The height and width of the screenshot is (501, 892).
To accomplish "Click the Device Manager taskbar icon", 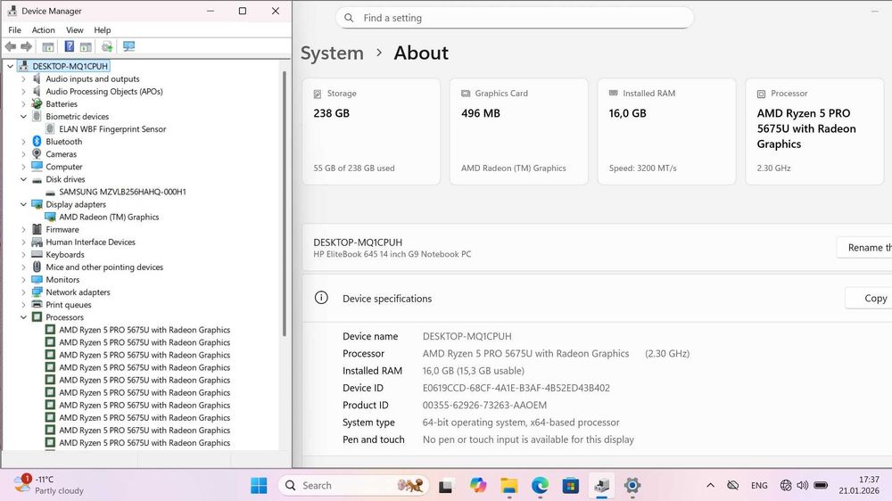I will click(601, 485).
